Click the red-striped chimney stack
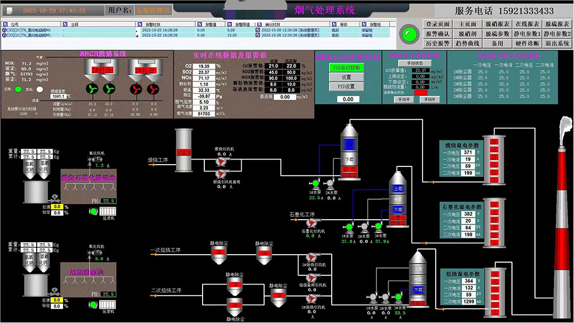The height and width of the screenshot is (323, 574). (x=560, y=224)
